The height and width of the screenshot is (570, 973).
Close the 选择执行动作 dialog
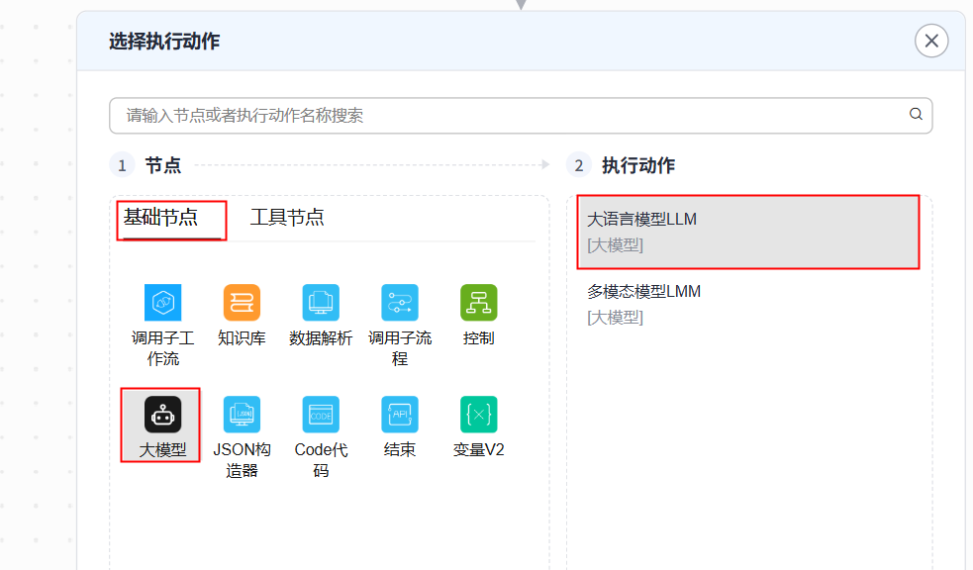(x=931, y=41)
